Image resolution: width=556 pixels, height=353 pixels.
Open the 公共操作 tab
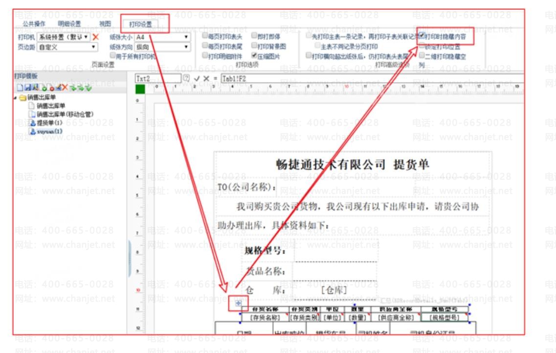(34, 24)
